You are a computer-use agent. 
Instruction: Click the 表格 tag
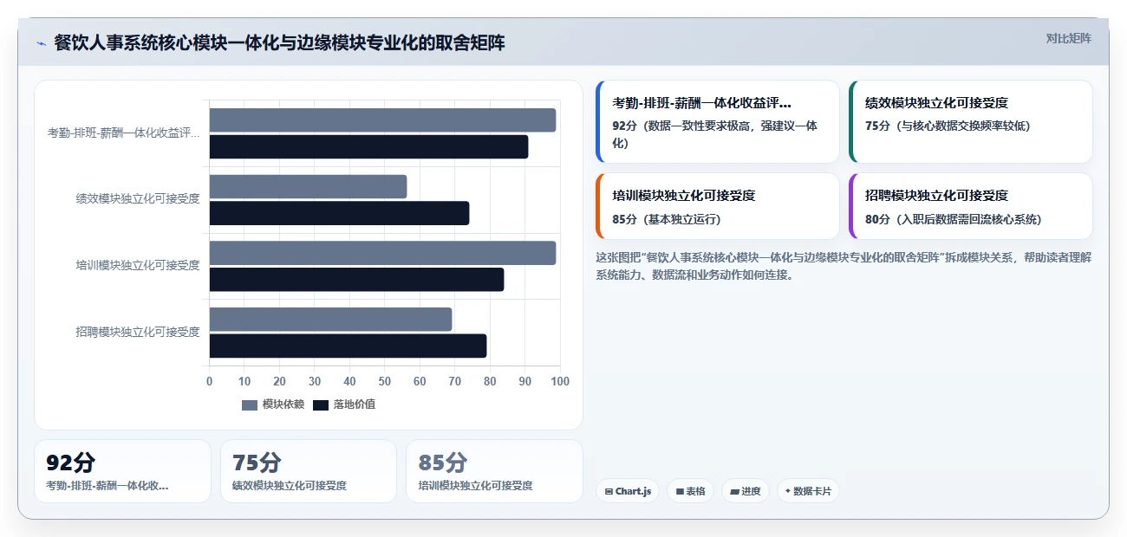tap(690, 491)
